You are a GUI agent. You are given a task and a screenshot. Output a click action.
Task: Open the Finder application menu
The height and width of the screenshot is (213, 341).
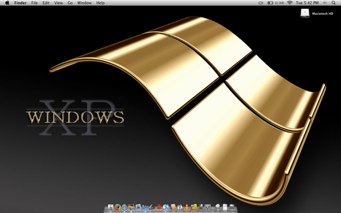click(x=21, y=3)
